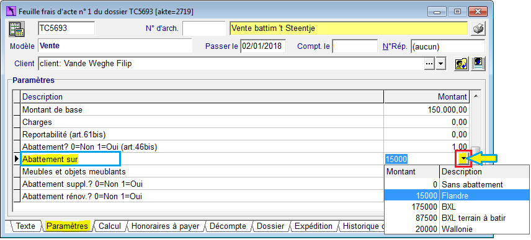Viewport: 531px width, 240px height.
Task: Choose BXL terrain à batir option
Action: click(x=457, y=218)
